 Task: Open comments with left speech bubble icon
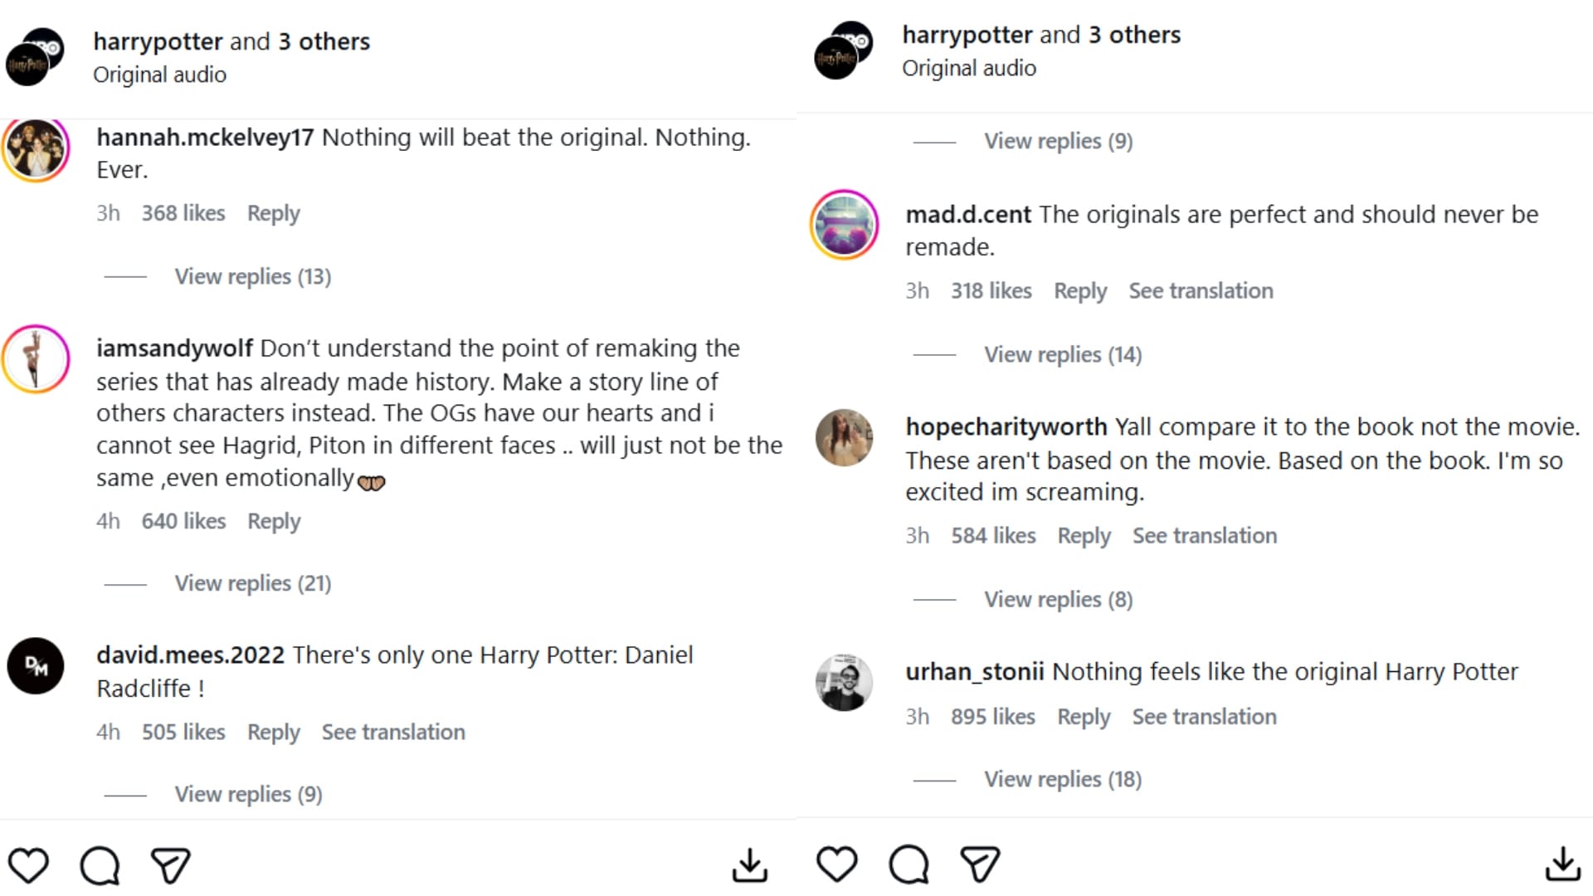coord(100,865)
